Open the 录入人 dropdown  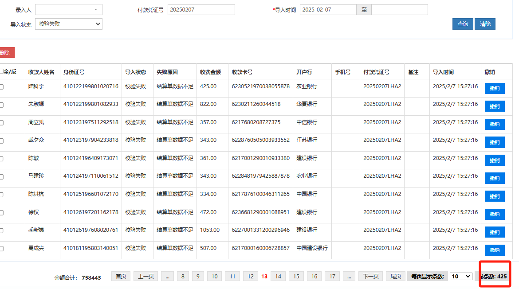pyautogui.click(x=69, y=10)
